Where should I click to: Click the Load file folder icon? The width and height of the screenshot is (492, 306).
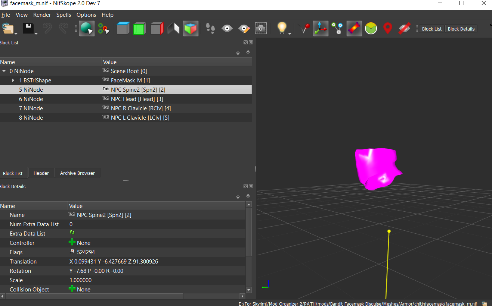pyautogui.click(x=7, y=29)
